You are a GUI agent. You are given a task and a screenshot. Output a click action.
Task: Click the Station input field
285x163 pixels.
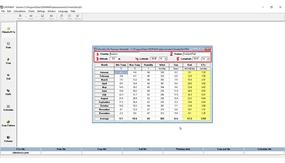[x=196, y=54]
